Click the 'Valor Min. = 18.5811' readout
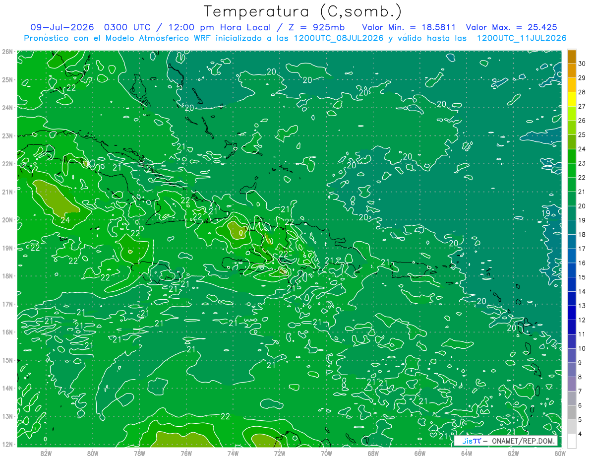 pyautogui.click(x=409, y=27)
